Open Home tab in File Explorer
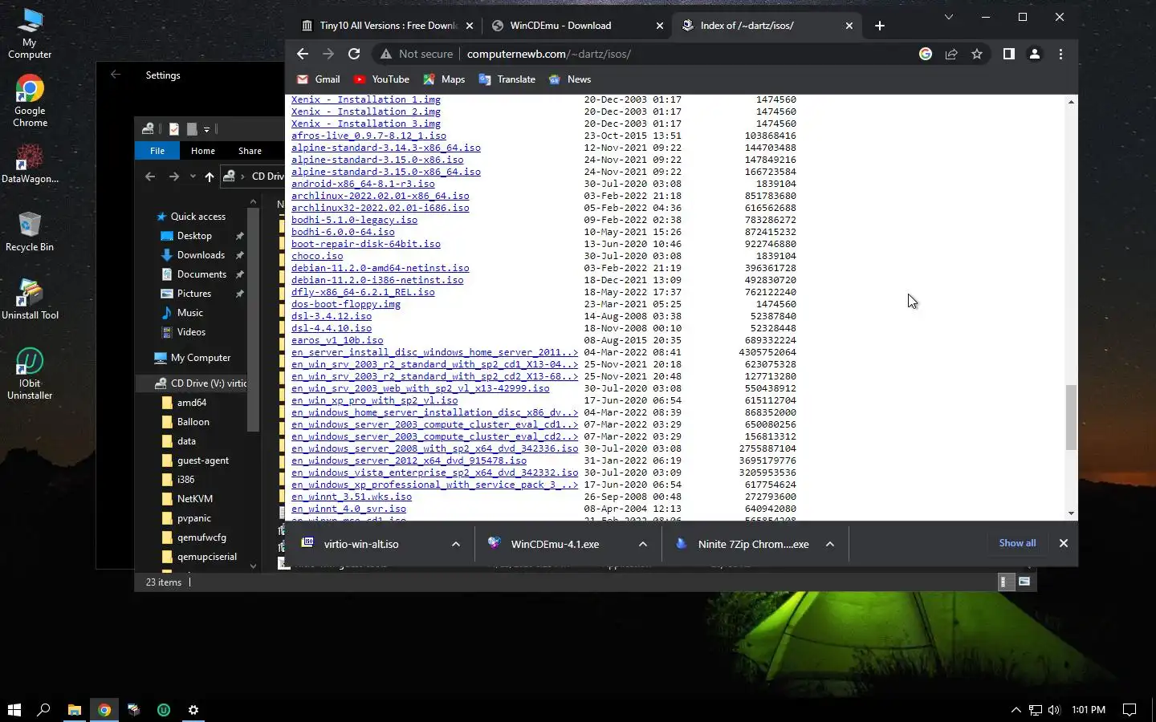 203,151
